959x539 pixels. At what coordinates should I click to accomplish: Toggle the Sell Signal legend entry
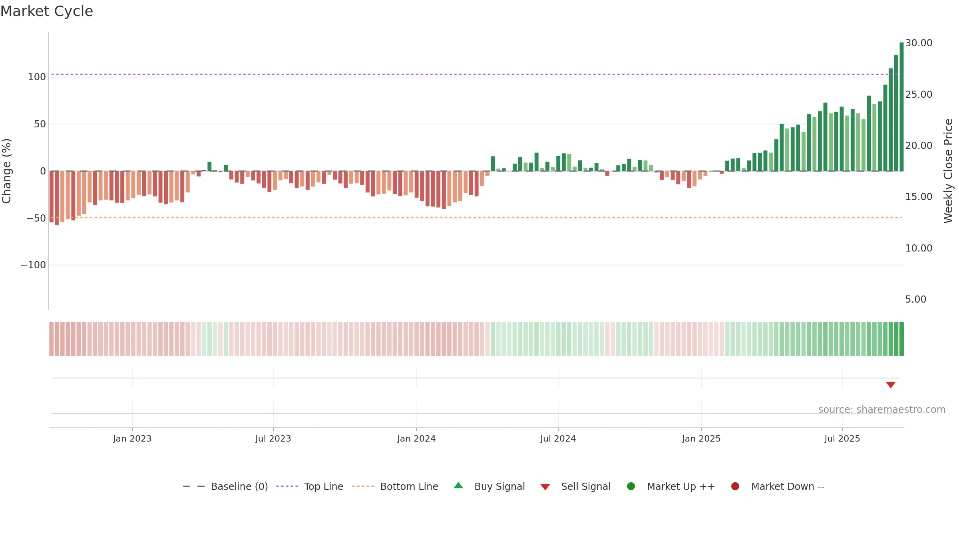575,486
